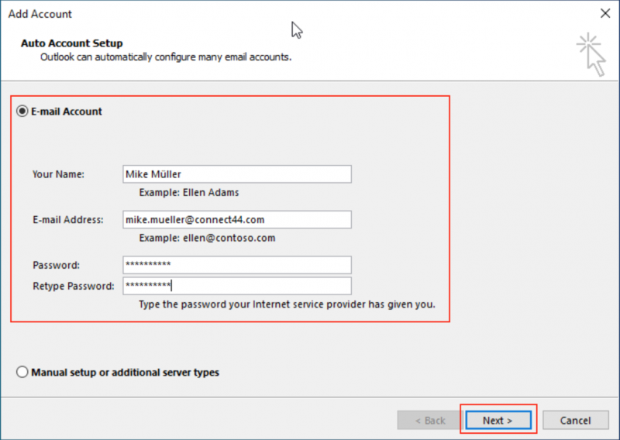Click the Auto Account Setup heading

(71, 43)
